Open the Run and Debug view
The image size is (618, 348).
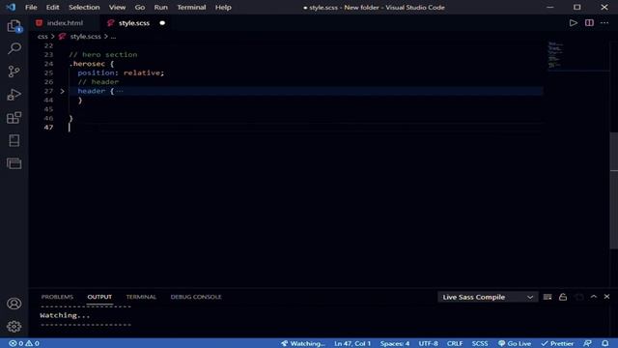(14, 95)
